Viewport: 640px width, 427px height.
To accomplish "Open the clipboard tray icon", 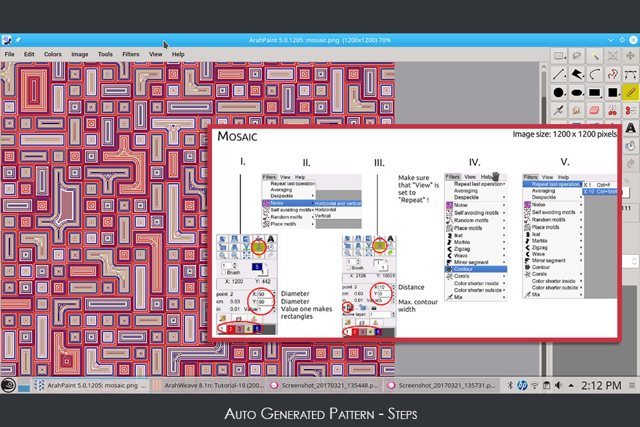I will (x=547, y=386).
